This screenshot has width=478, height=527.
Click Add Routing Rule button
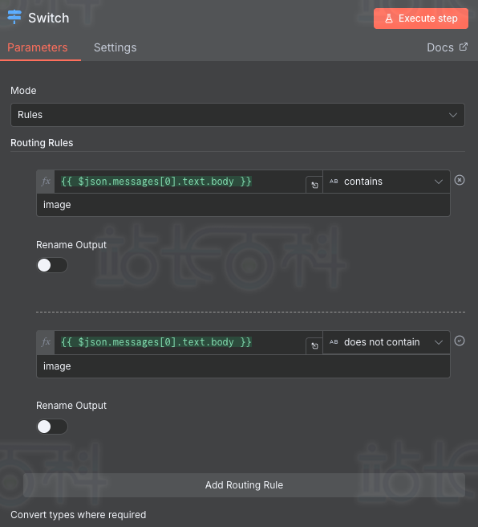point(244,485)
